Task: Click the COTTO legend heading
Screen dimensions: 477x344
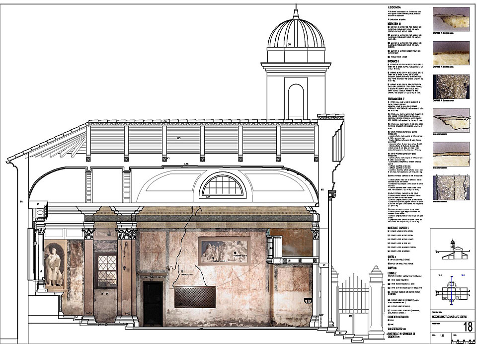Action: pos(392,257)
